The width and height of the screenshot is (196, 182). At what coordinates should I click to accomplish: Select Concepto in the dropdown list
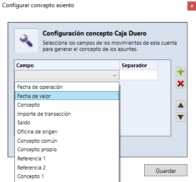[67, 105]
